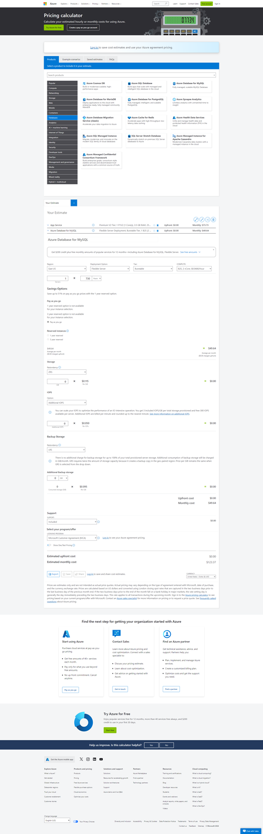Click the Azure Cache for Redis icon
The height and width of the screenshot is (834, 263).
[129, 117]
